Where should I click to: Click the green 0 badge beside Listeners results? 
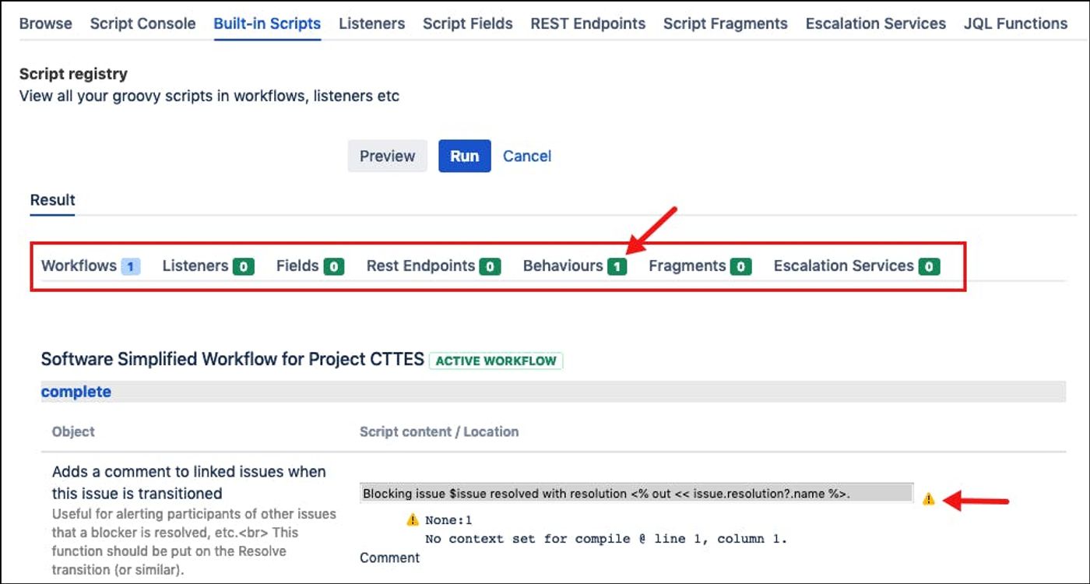coord(245,266)
